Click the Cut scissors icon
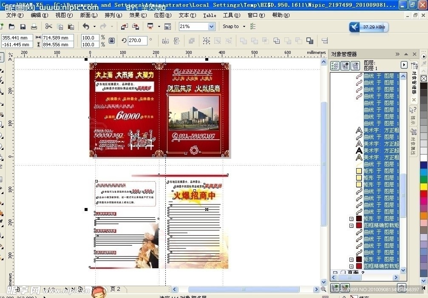 (x=48, y=27)
